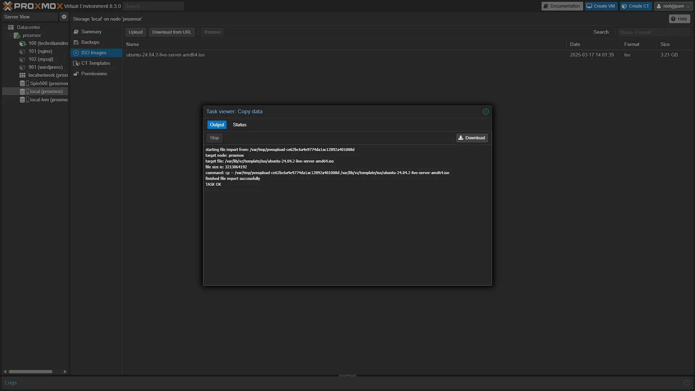Click the resource tree horizontal scrollbar

(30, 372)
